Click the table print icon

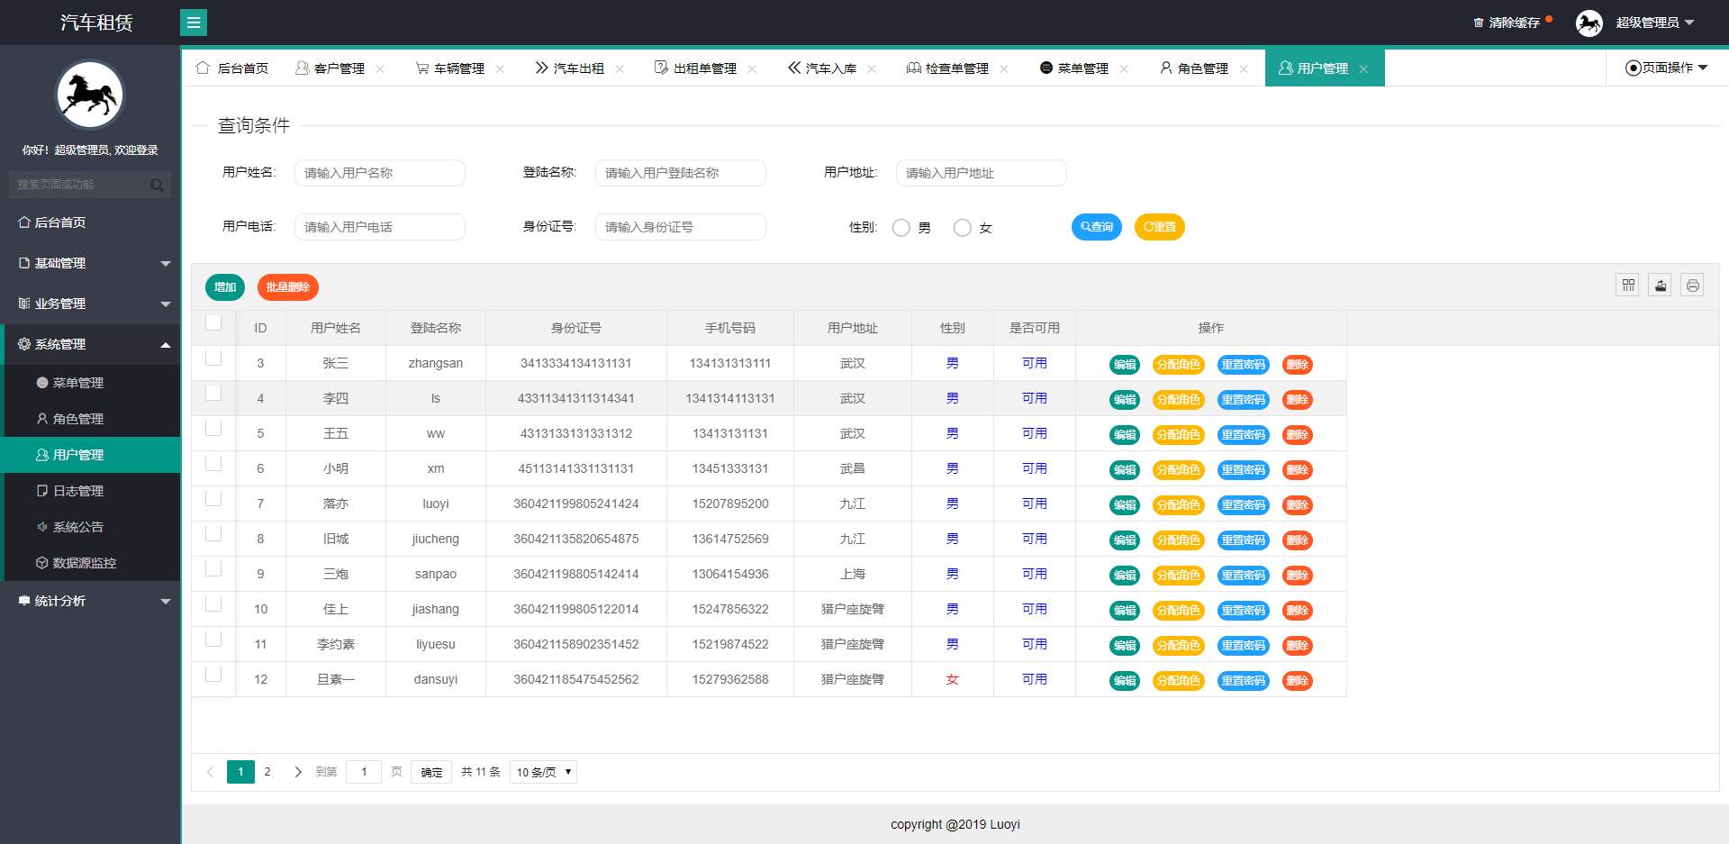(x=1692, y=286)
